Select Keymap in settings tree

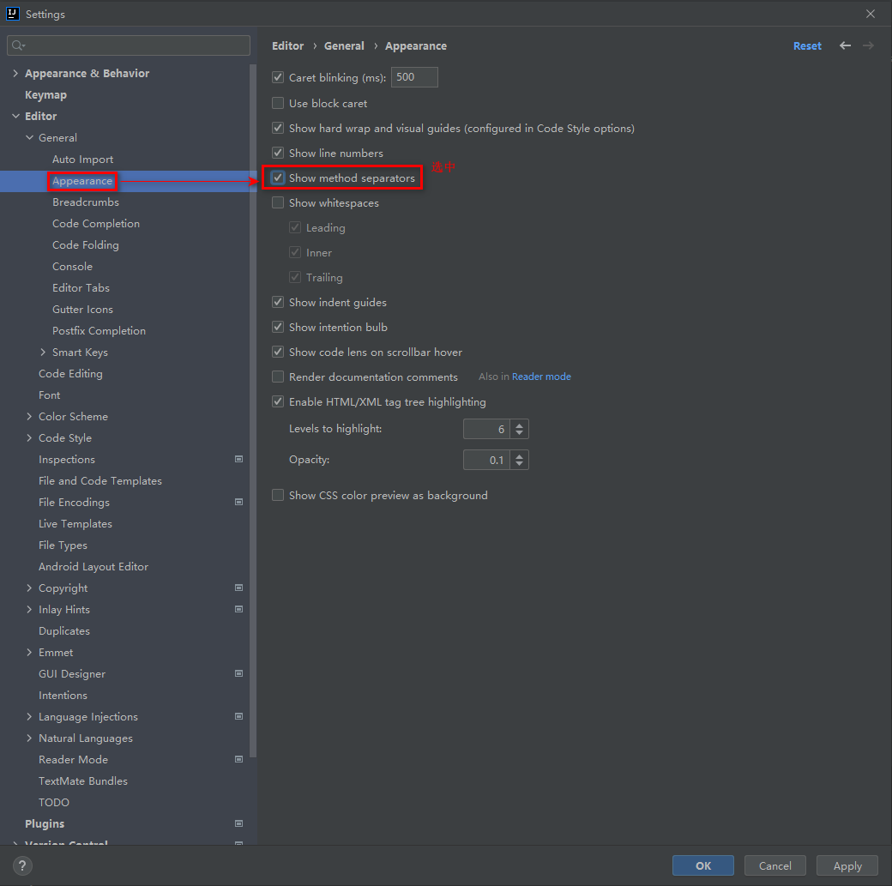[45, 95]
